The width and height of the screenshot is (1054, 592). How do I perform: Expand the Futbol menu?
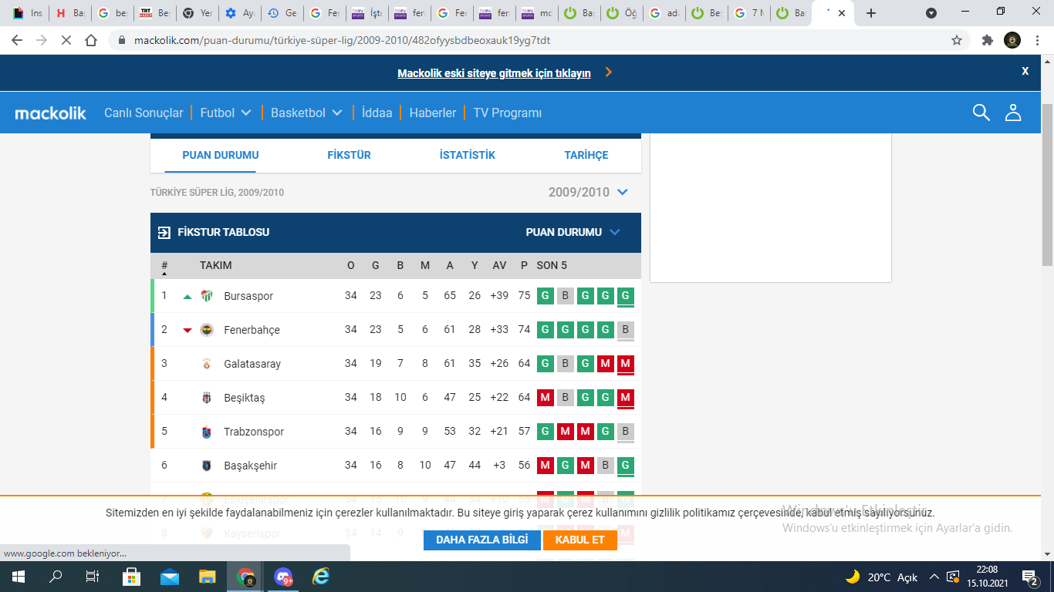(x=226, y=113)
